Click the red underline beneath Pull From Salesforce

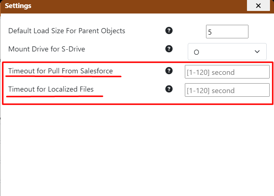click(64, 77)
